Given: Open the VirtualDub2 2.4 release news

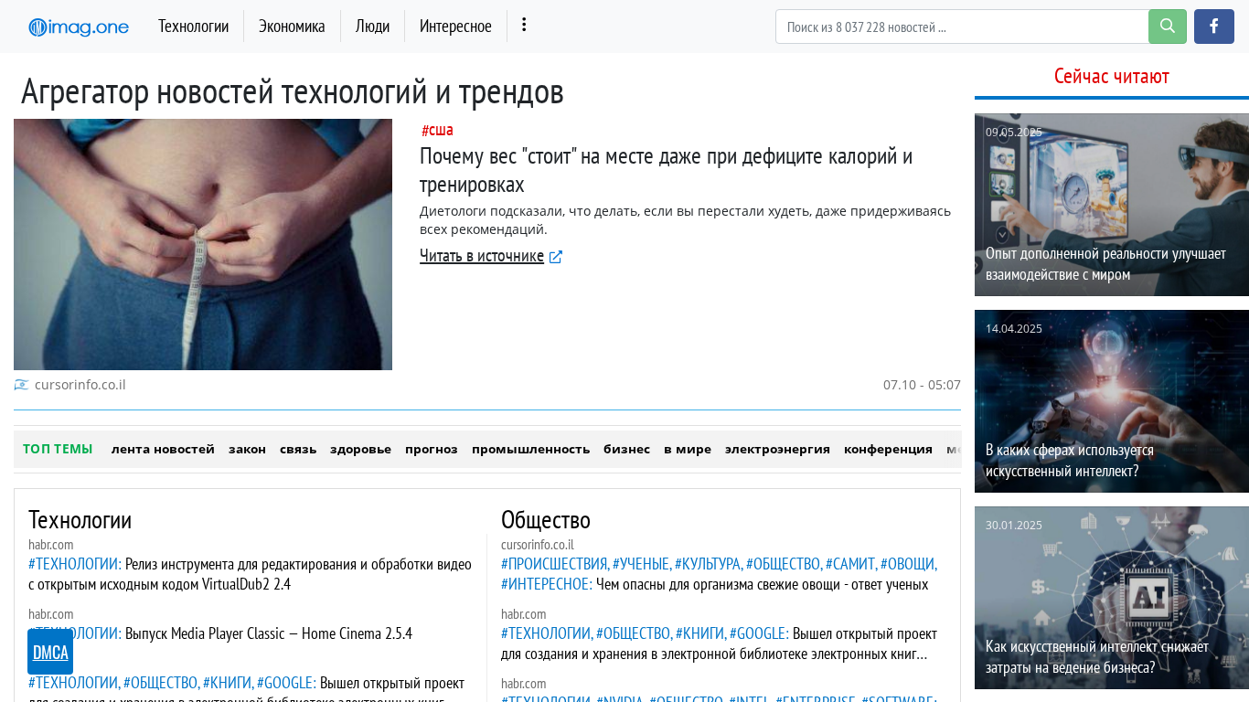Looking at the screenshot, I should pyautogui.click(x=250, y=574).
